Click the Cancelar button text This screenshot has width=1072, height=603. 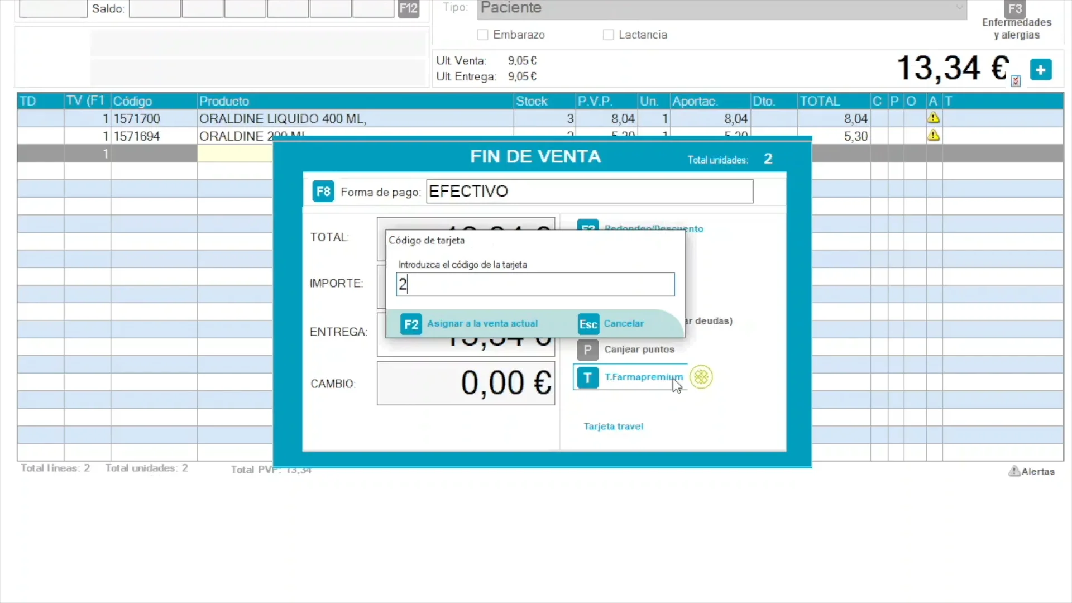tap(624, 324)
